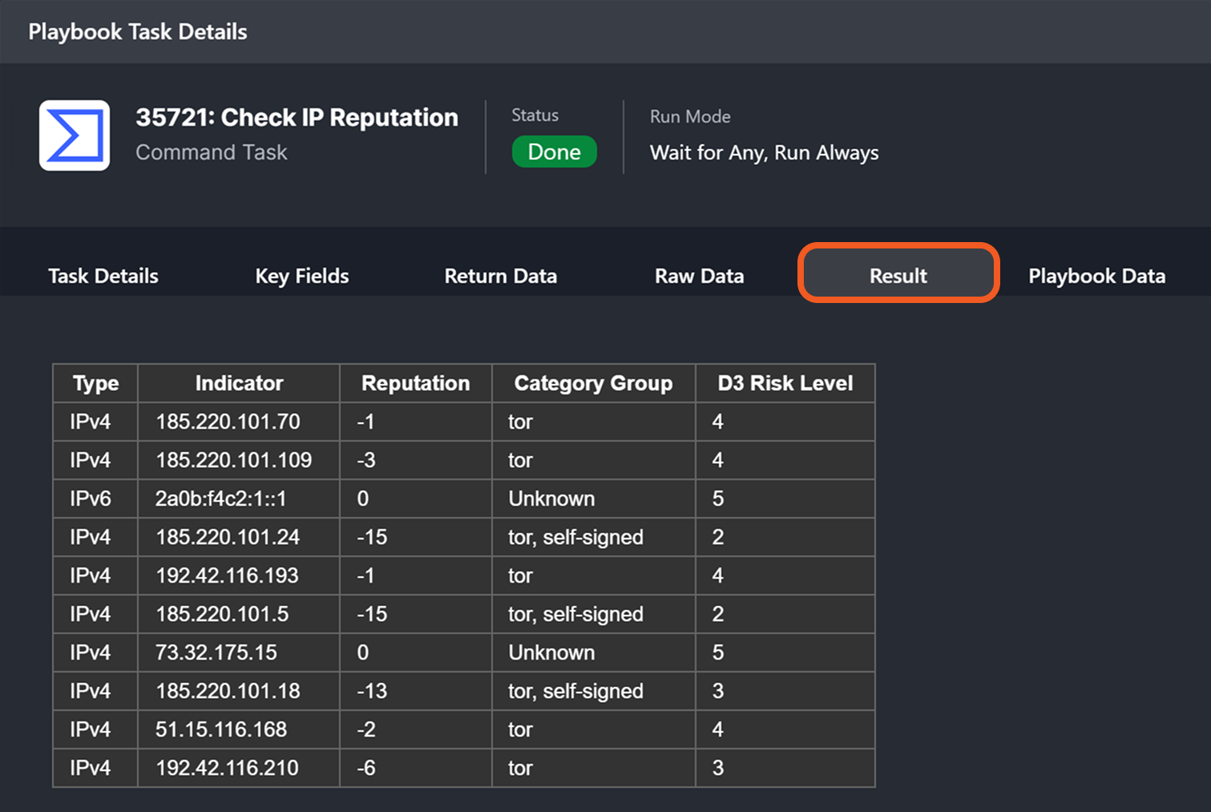Image resolution: width=1211 pixels, height=812 pixels.
Task: Click the D3 Risk Level column header
Action: pos(785,383)
